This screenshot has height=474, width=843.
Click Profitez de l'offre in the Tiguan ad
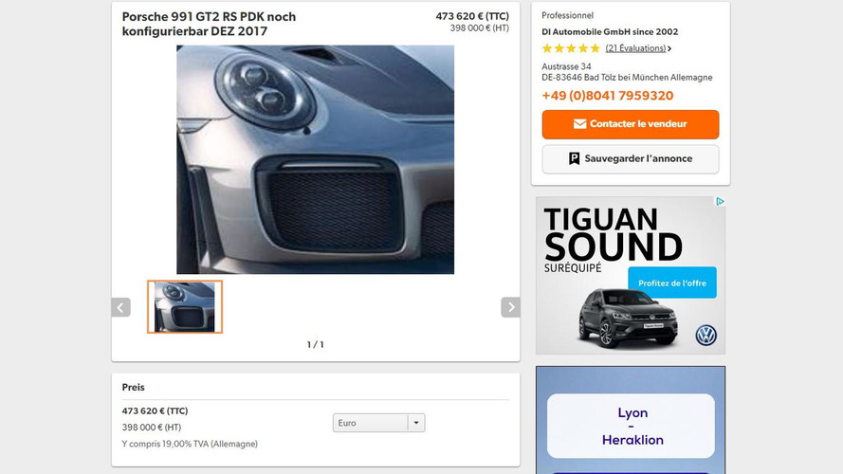[x=672, y=283]
